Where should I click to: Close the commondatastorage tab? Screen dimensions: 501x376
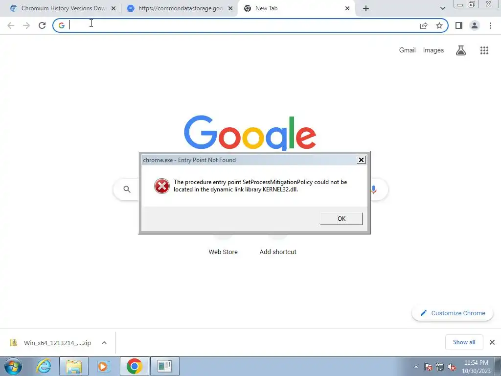pyautogui.click(x=230, y=8)
